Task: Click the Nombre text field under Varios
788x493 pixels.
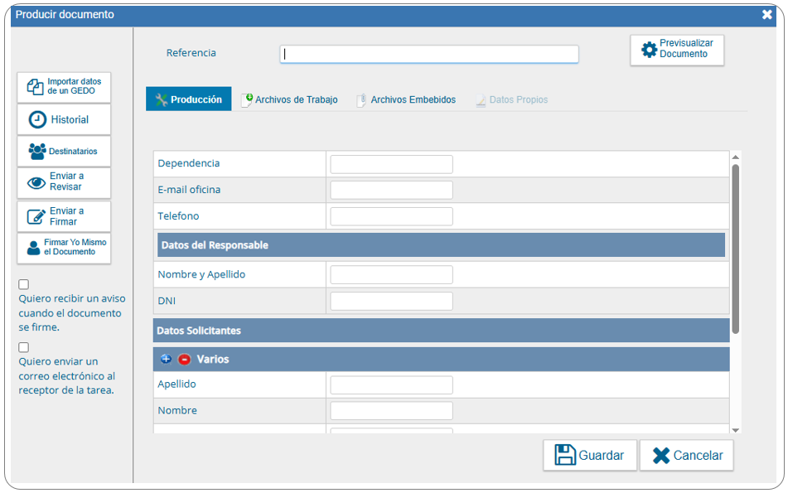Action: (391, 411)
